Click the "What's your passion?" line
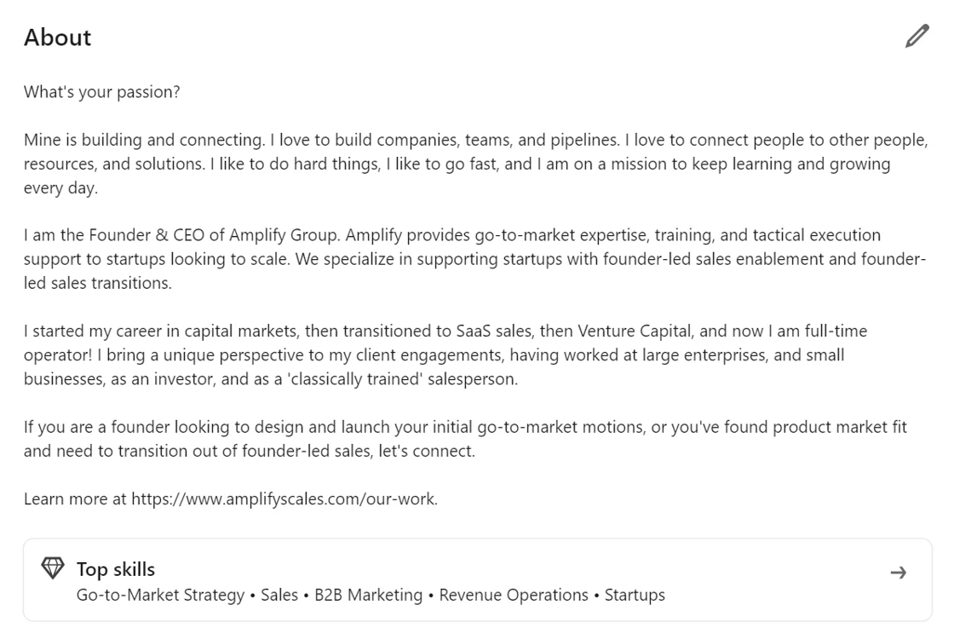This screenshot has width=954, height=639. (x=101, y=92)
